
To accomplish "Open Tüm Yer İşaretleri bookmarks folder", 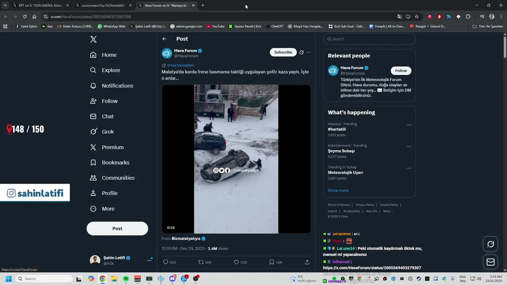I will (x=488, y=27).
